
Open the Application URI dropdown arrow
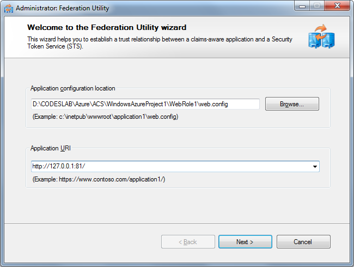coord(315,166)
